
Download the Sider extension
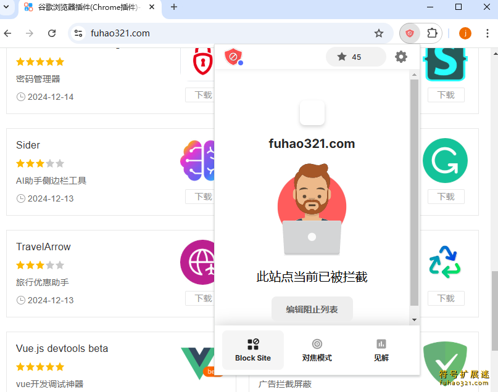click(200, 197)
